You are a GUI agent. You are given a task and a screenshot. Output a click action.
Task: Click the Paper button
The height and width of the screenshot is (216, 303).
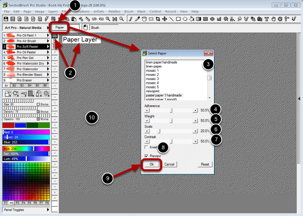(x=59, y=27)
